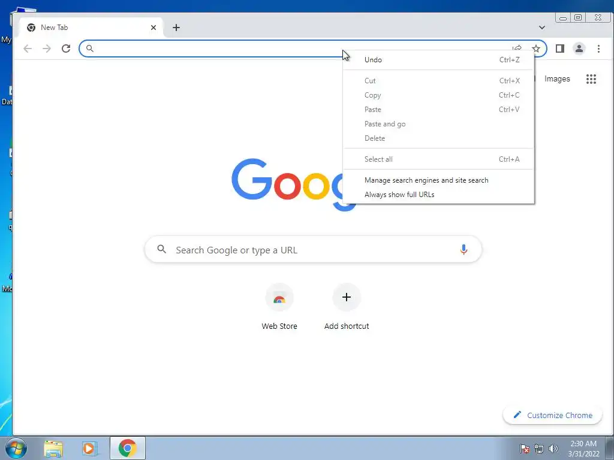Select the New Tab tab

91,28
